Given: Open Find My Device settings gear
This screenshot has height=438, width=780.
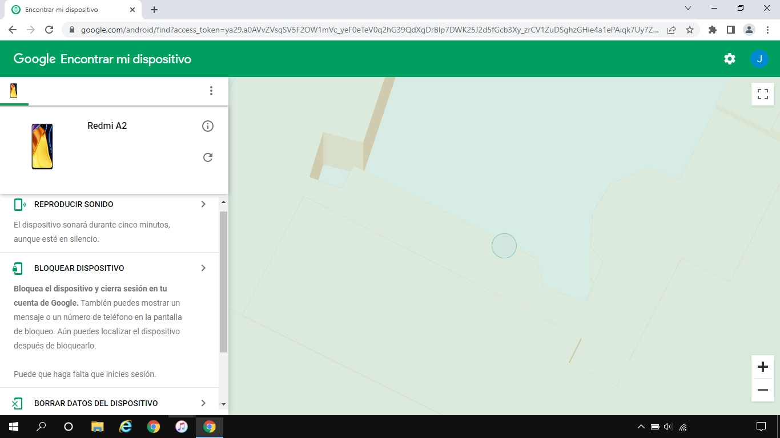Looking at the screenshot, I should (x=729, y=58).
